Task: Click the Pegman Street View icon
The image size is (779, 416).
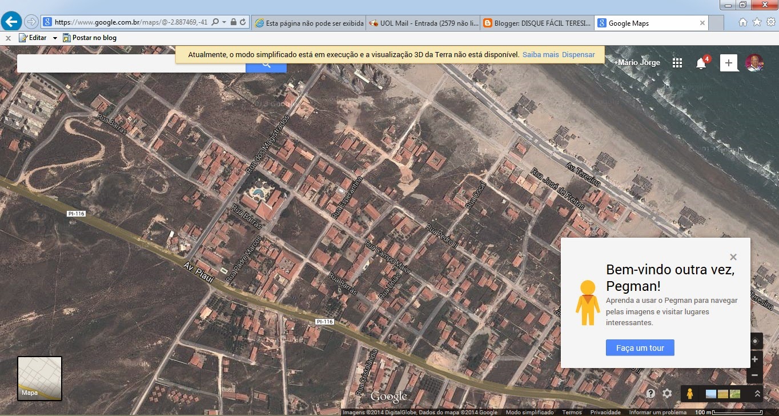Action: (x=690, y=393)
